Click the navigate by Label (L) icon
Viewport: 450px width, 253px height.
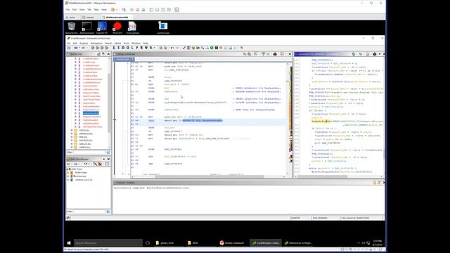tap(132, 48)
